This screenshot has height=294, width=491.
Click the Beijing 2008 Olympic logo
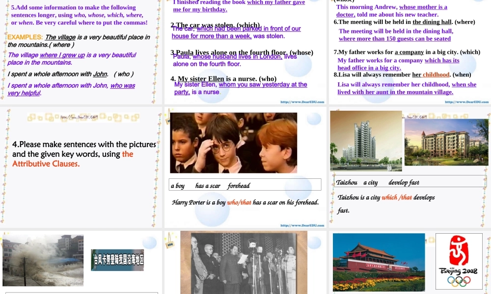459,261
